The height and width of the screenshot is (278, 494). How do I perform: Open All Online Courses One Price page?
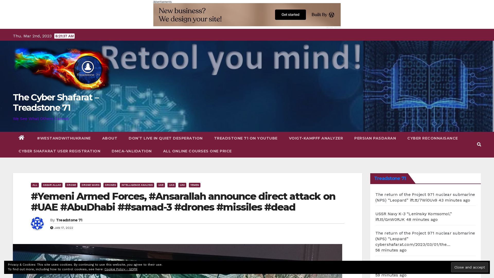(197, 151)
